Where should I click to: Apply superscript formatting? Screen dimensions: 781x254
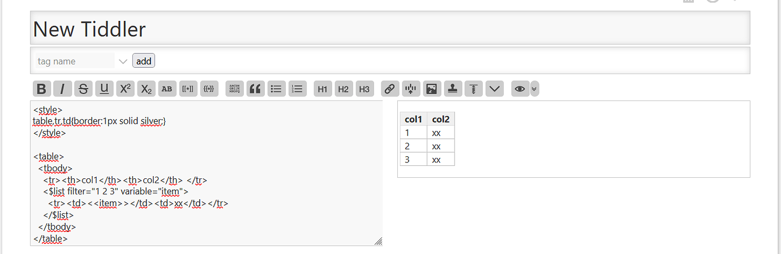point(126,89)
